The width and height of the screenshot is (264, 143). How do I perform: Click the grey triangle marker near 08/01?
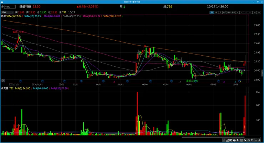click(180, 82)
